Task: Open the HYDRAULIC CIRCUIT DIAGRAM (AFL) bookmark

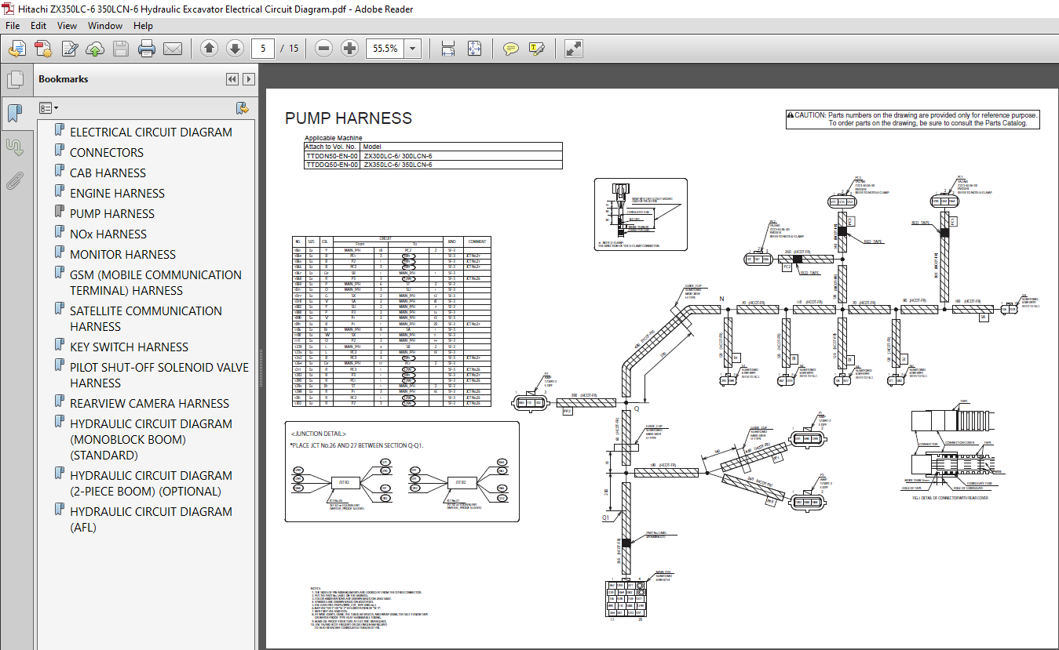Action: coord(151,519)
